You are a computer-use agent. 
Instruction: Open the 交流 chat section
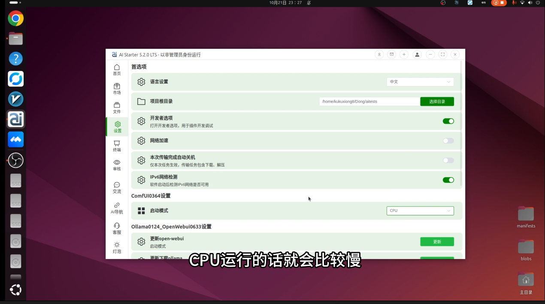click(x=117, y=188)
